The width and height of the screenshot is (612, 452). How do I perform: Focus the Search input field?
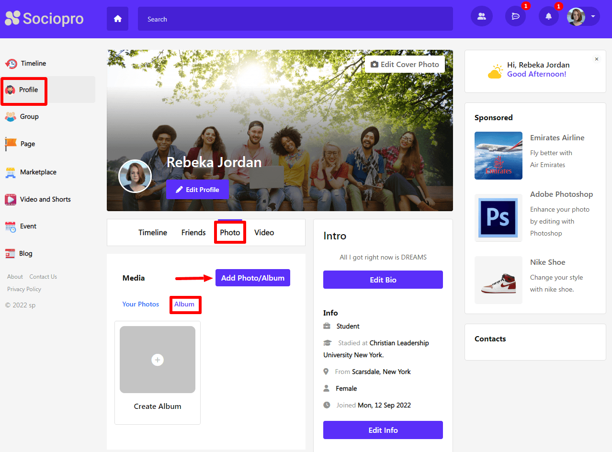(295, 19)
